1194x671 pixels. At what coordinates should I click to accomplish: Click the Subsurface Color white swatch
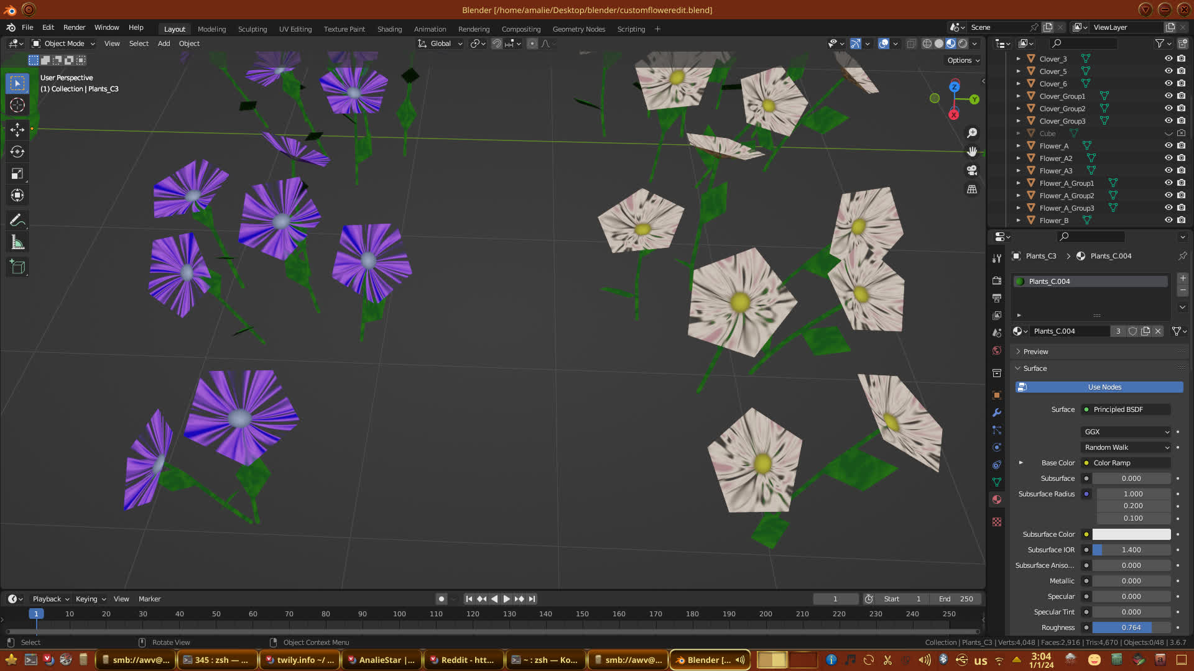pos(1131,534)
